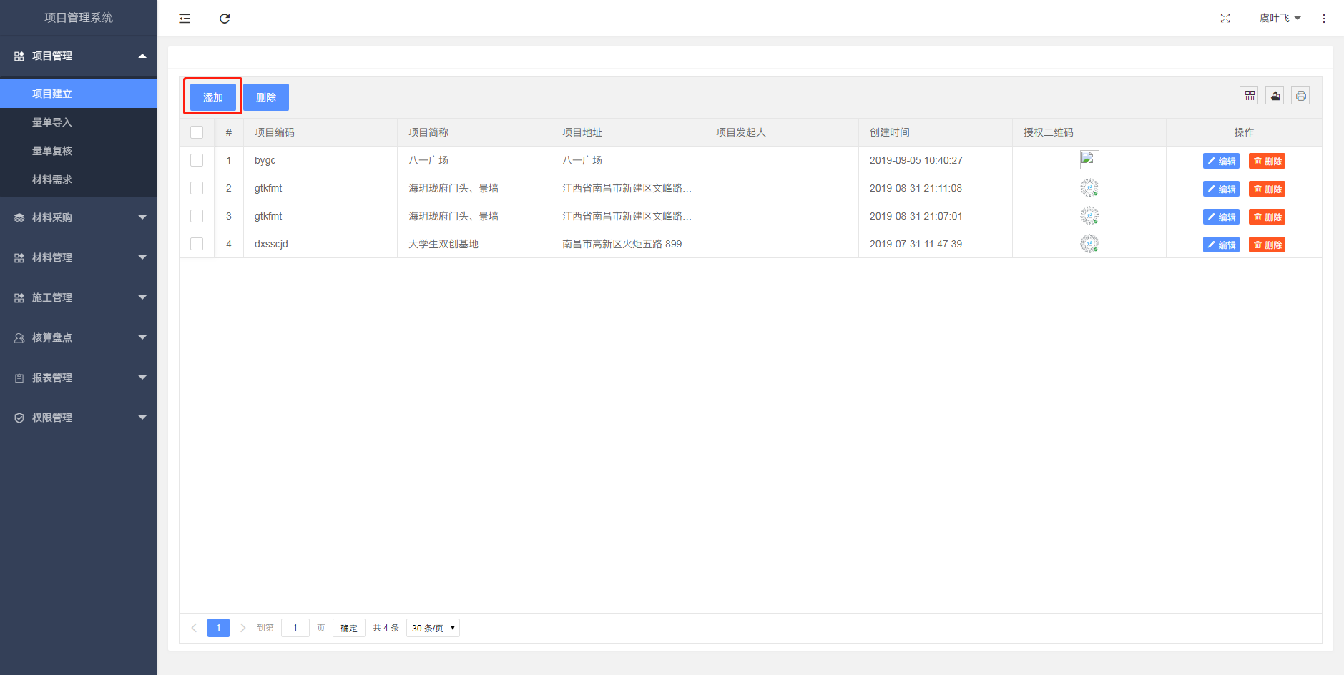Toggle fullscreen mode icon
The image size is (1344, 675).
point(1225,19)
